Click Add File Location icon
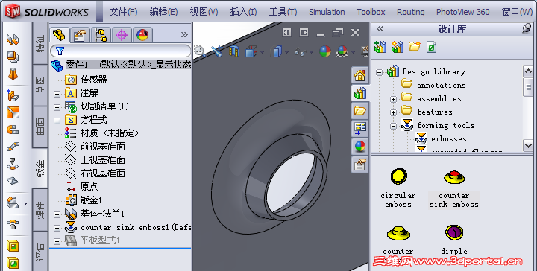The image size is (537, 271). [x=398, y=47]
